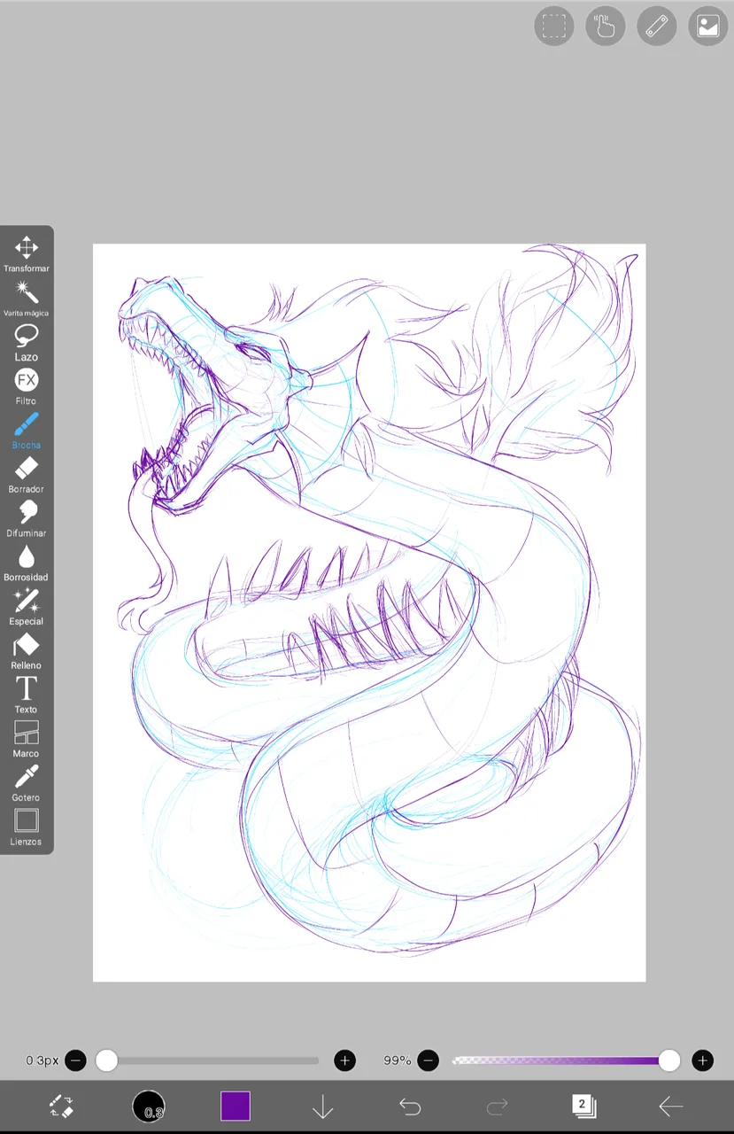The height and width of the screenshot is (1134, 734).
Task: Open brush settings with 0.3 circle
Action: pos(149,1107)
